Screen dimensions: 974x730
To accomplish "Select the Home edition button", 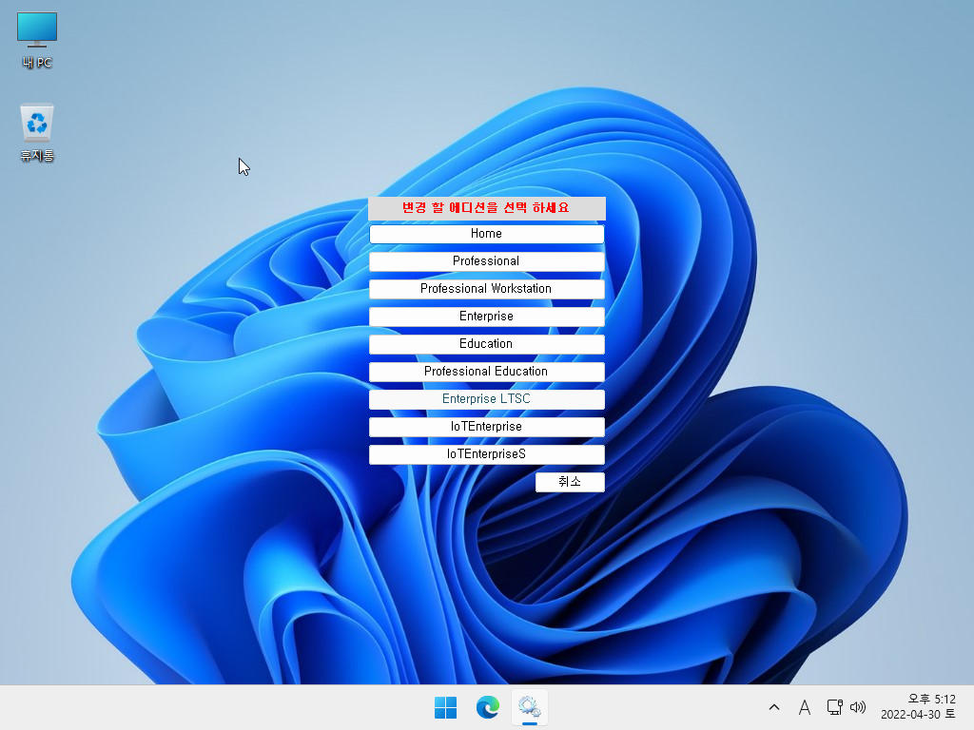I will [486, 234].
